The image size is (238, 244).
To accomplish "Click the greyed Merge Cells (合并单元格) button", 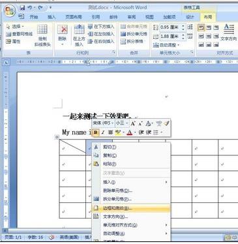I will tap(134, 27).
